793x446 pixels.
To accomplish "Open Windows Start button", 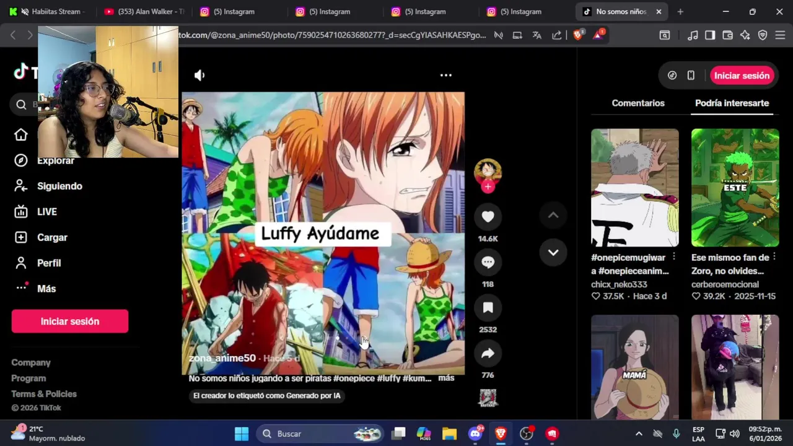I will (242, 434).
